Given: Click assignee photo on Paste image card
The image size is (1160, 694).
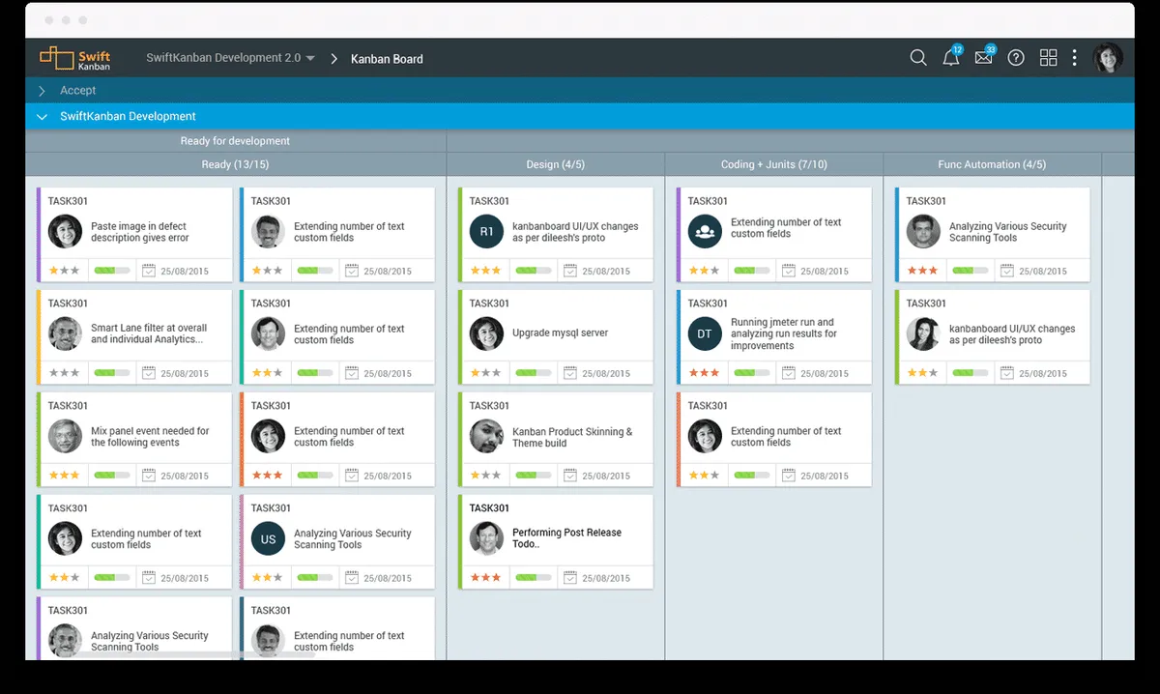Looking at the screenshot, I should point(66,232).
